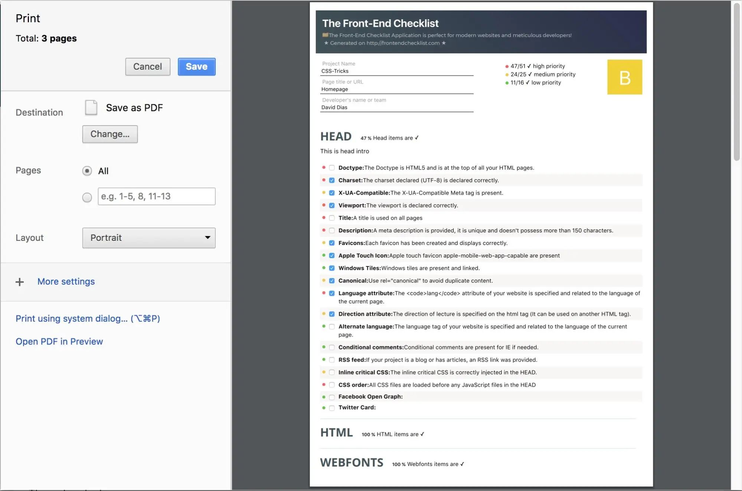This screenshot has width=742, height=491.
Task: Click 'This is head intro' text
Action: pyautogui.click(x=344, y=151)
